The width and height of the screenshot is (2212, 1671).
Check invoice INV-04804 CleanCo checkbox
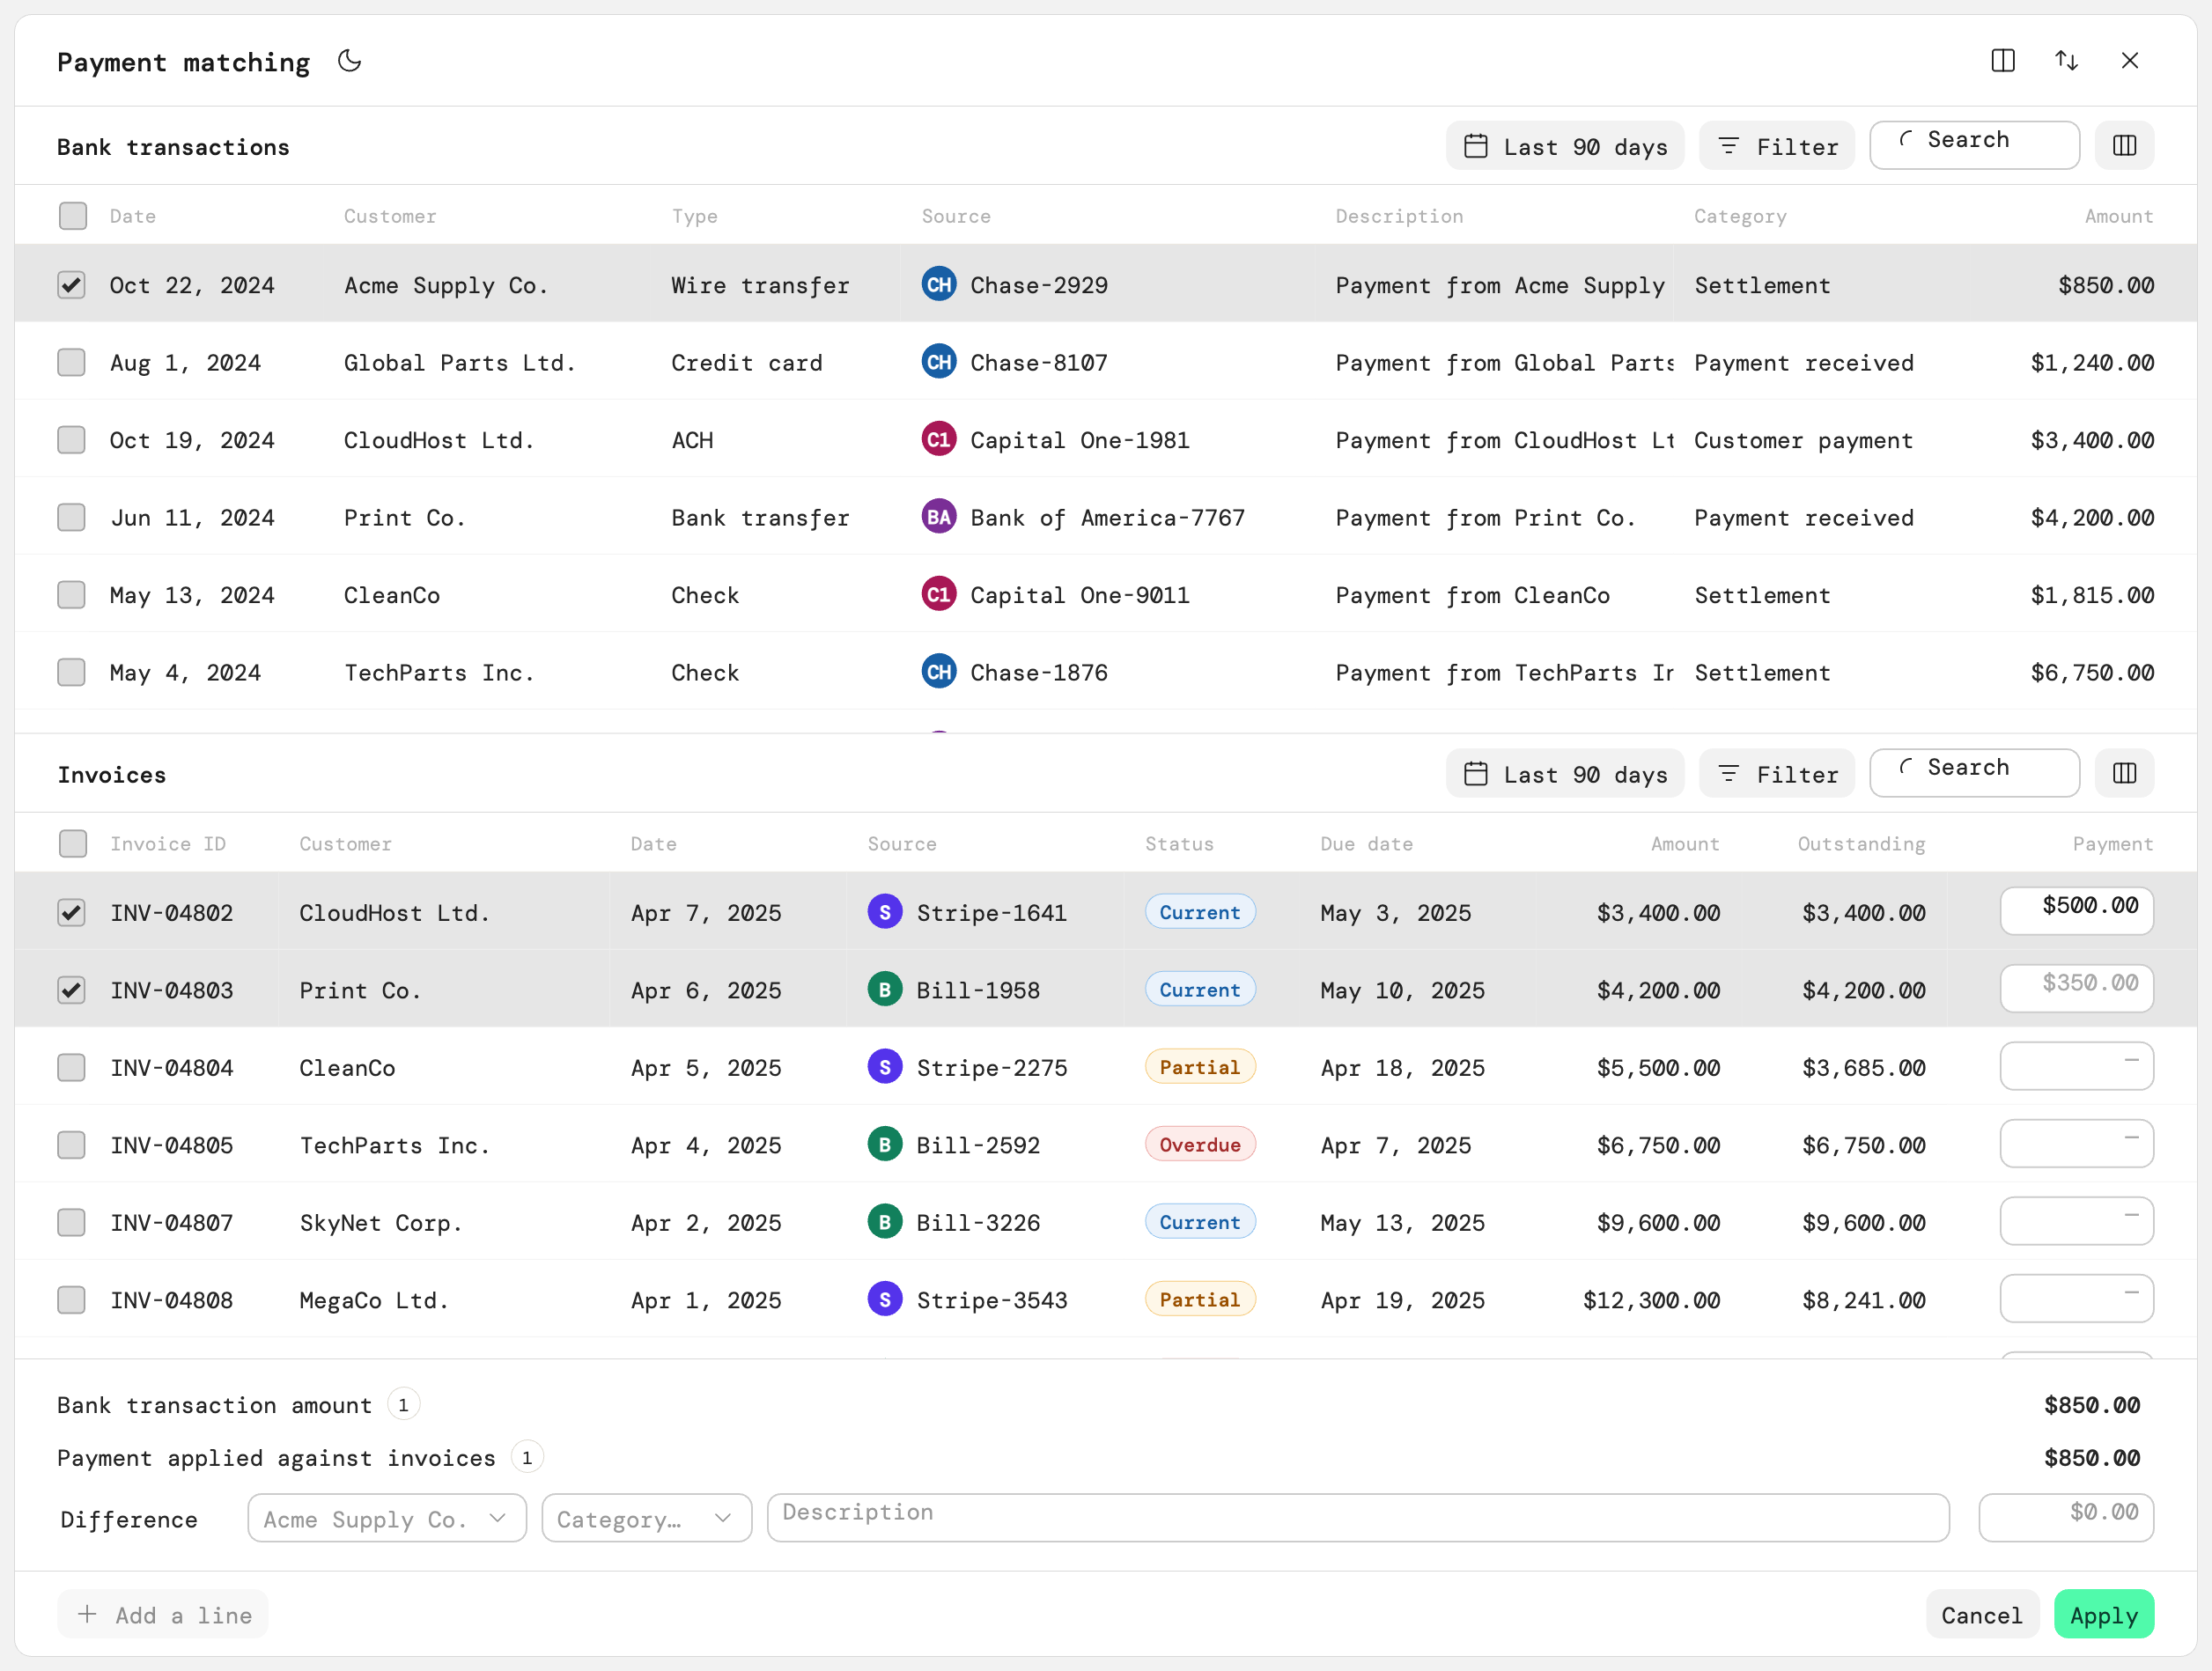click(x=71, y=1067)
